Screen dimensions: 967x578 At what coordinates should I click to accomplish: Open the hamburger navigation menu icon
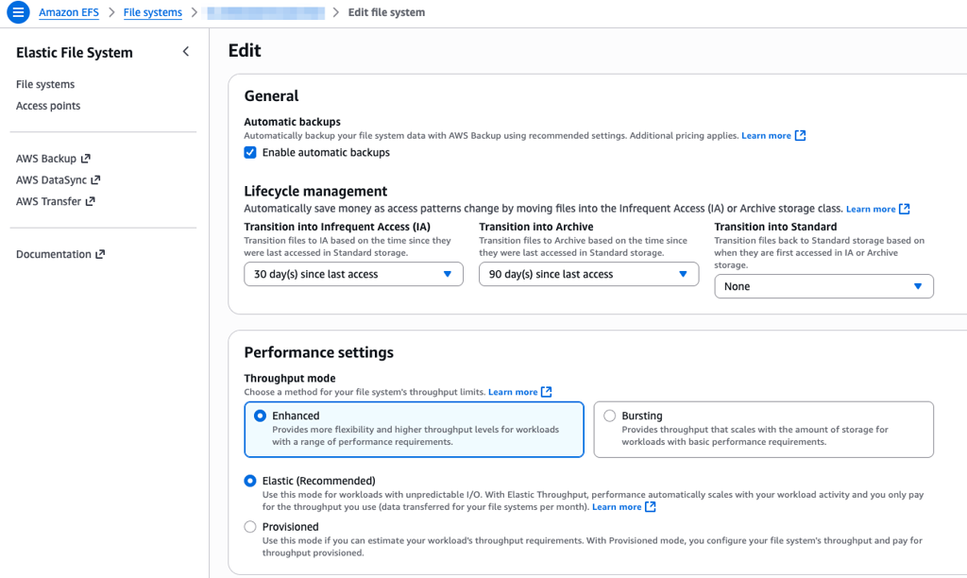(18, 12)
